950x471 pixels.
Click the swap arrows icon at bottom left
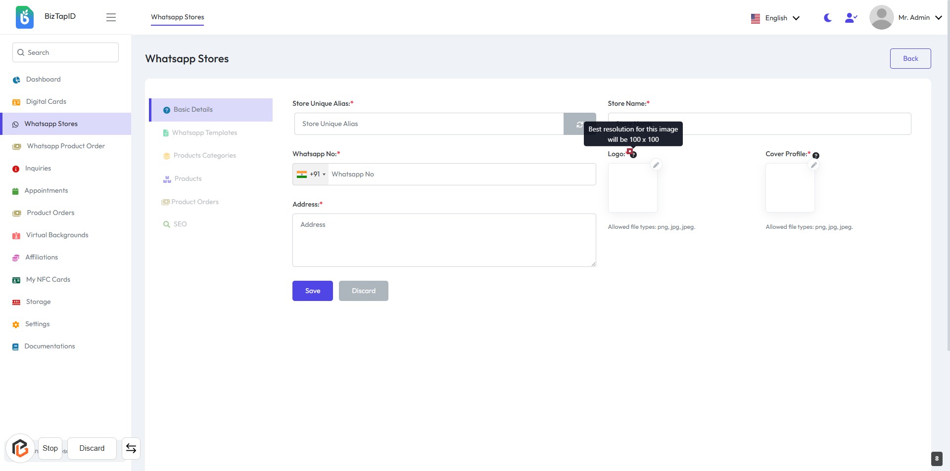[x=131, y=448]
